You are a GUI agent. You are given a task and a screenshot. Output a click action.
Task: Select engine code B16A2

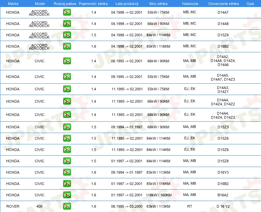click(x=223, y=195)
